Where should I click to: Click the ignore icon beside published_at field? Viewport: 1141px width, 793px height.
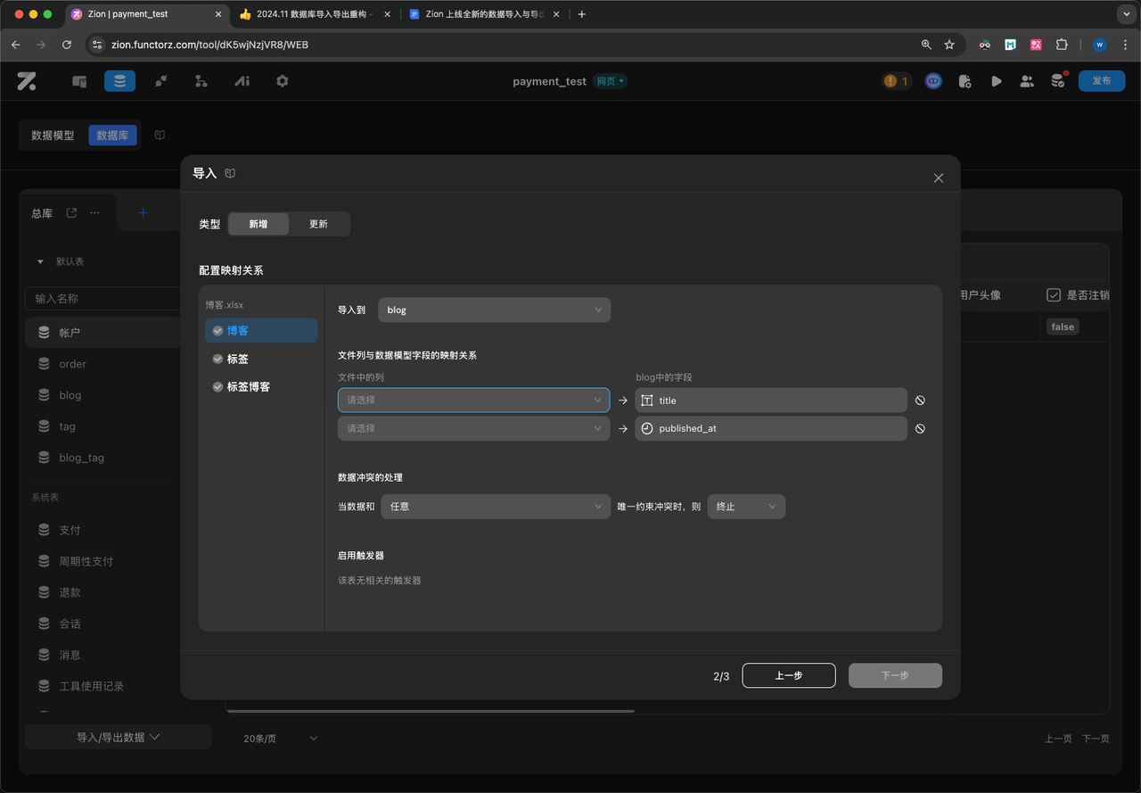tap(920, 429)
